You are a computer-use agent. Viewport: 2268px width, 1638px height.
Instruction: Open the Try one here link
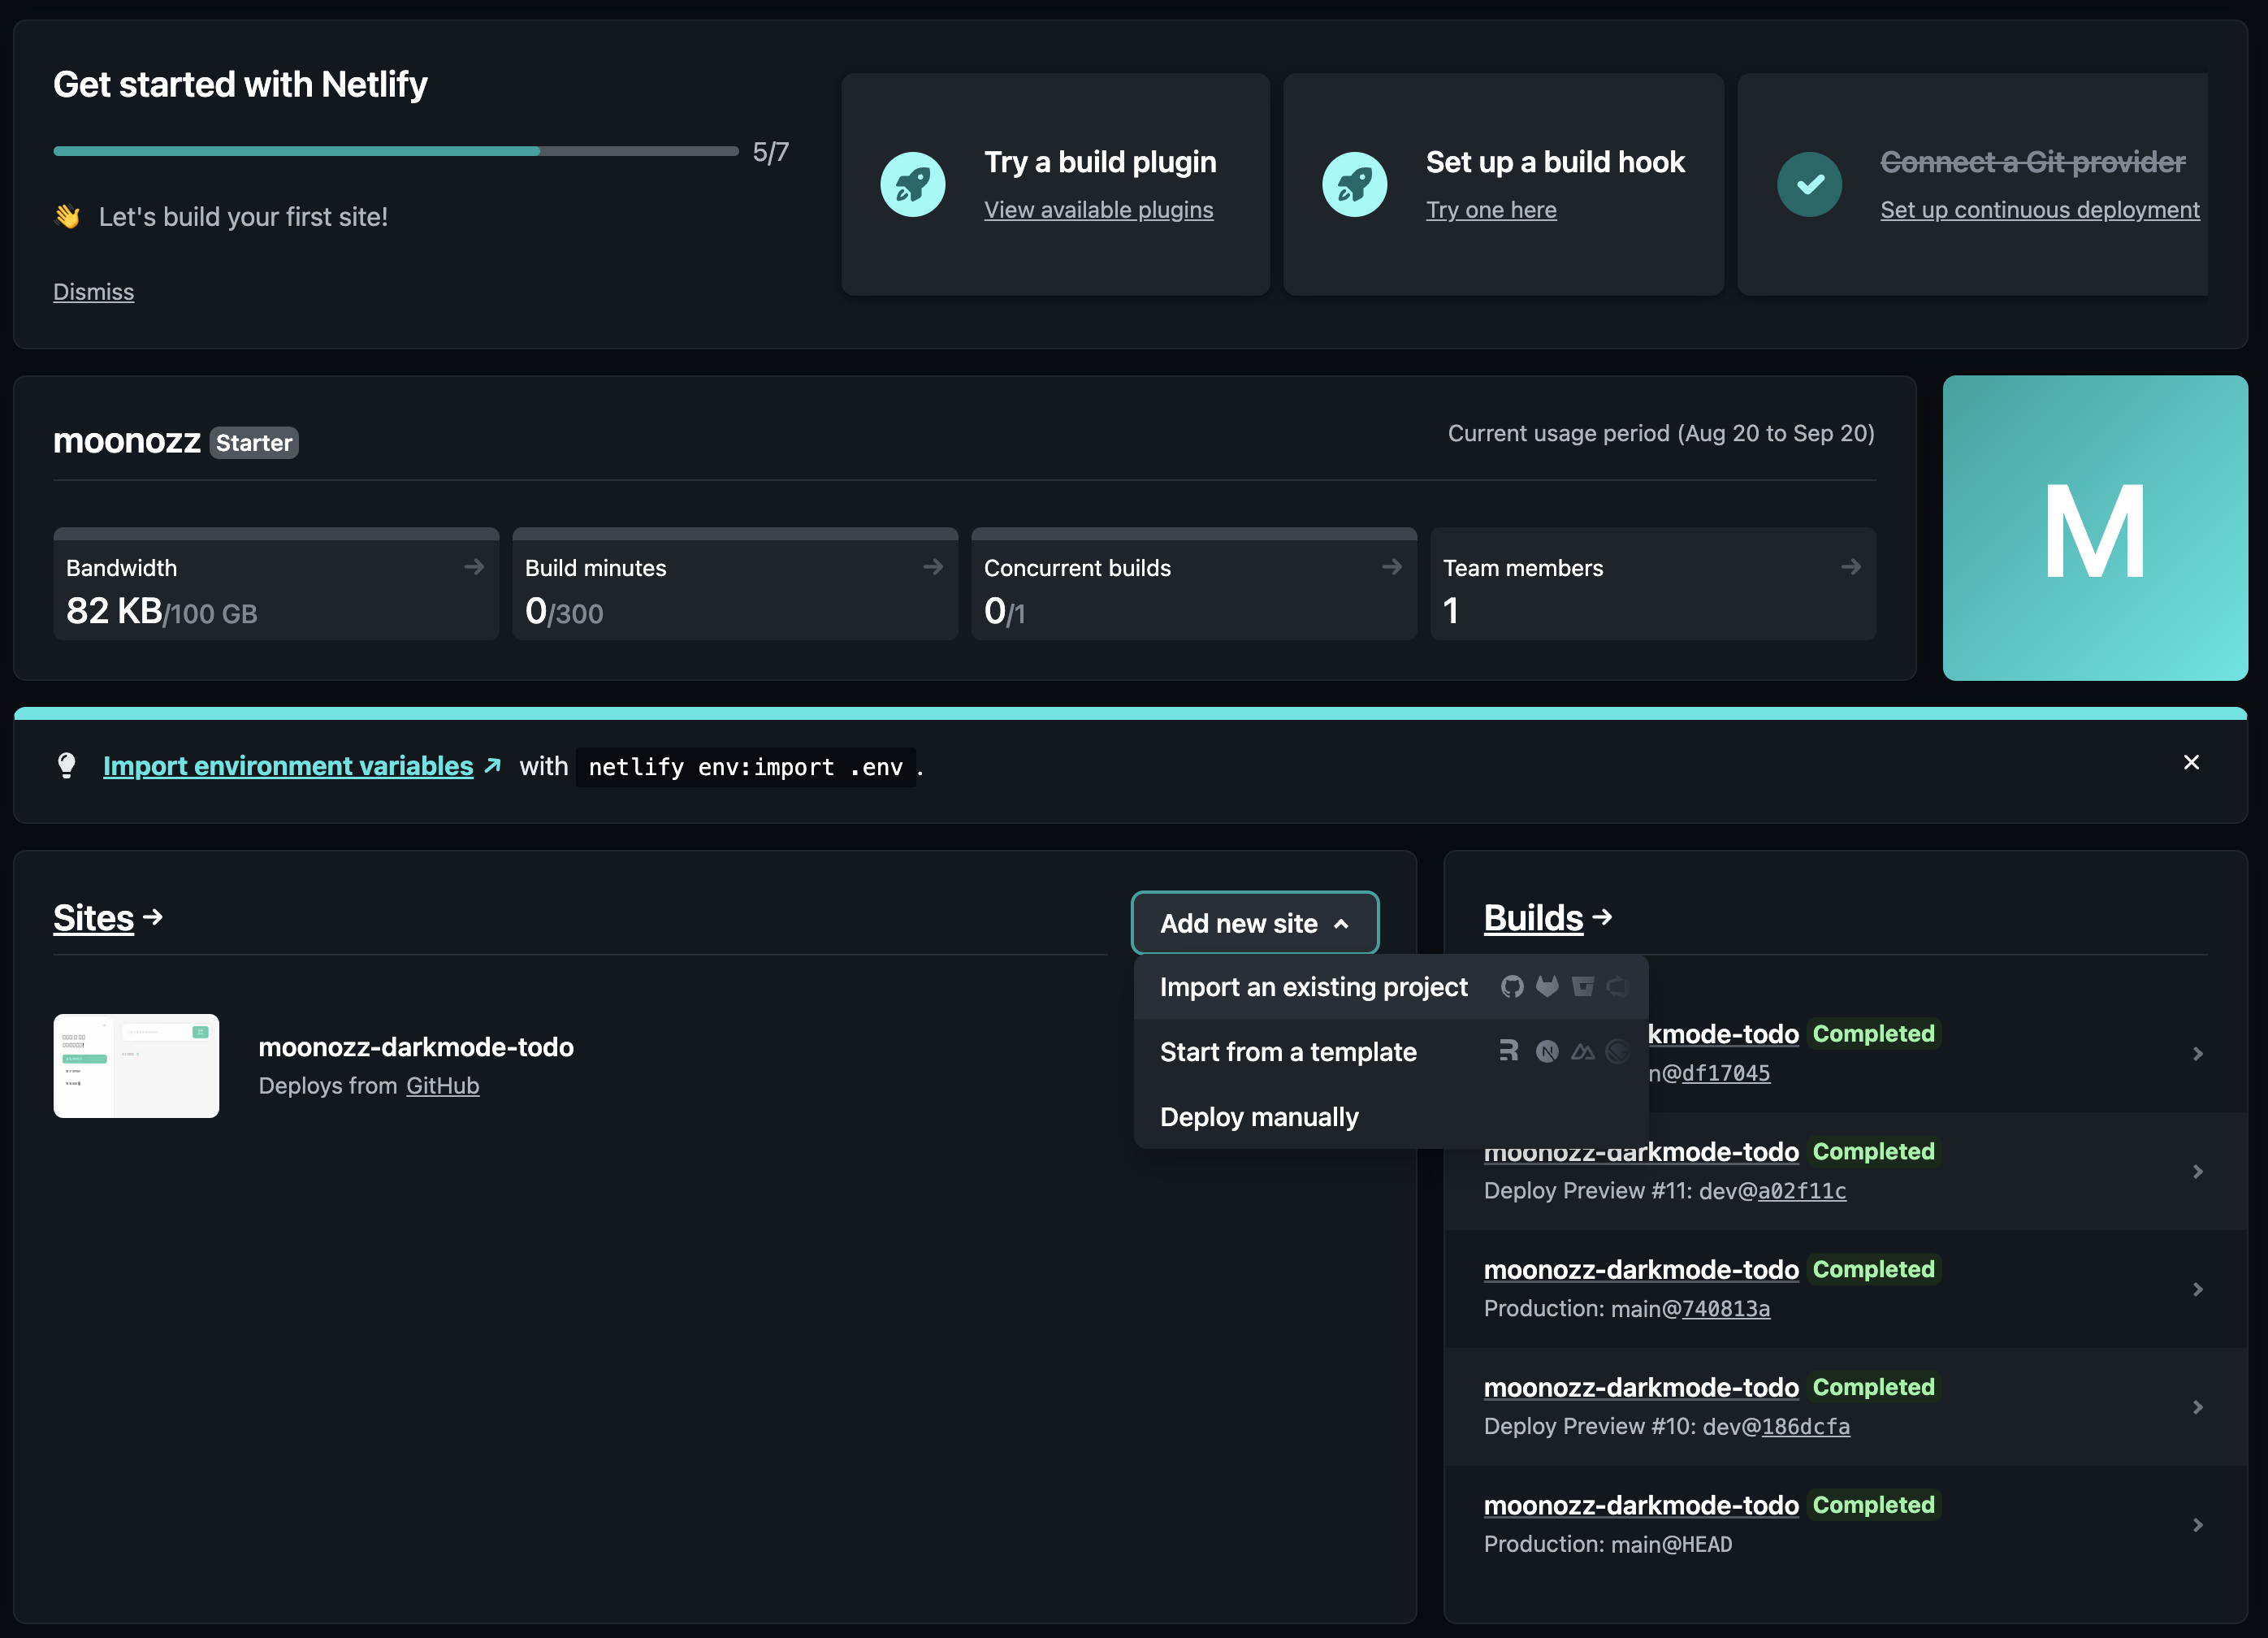[x=1490, y=210]
